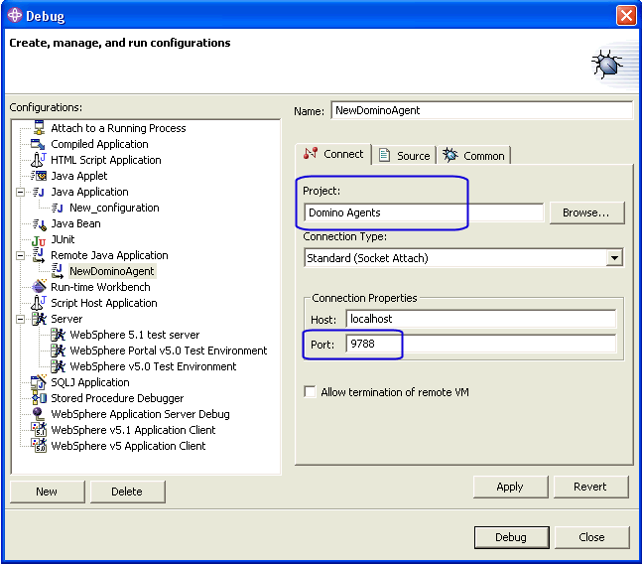Click the NewDominoAgent configuration icon
The height and width of the screenshot is (564, 642).
(58, 271)
